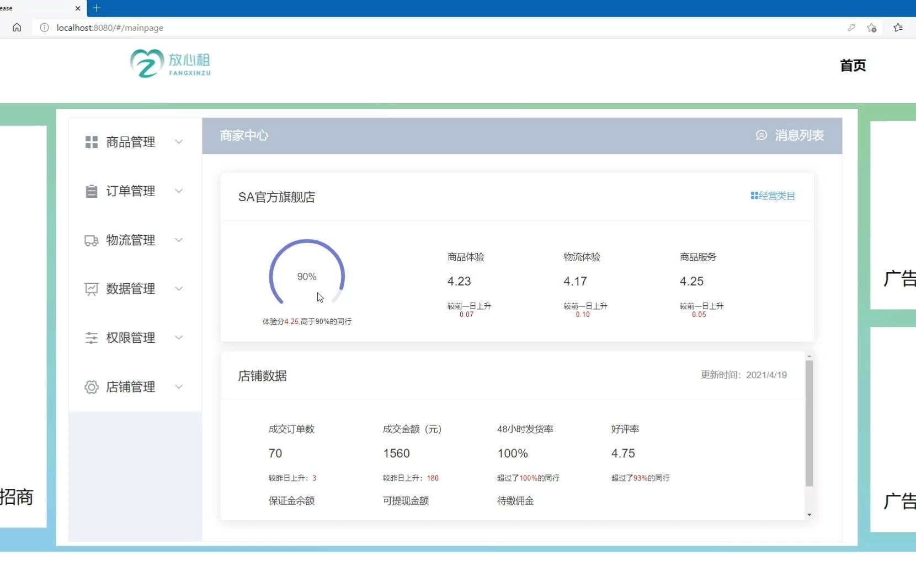This screenshot has height=572, width=916.
Task: Open the 权限管理 menu item
Action: tap(135, 338)
